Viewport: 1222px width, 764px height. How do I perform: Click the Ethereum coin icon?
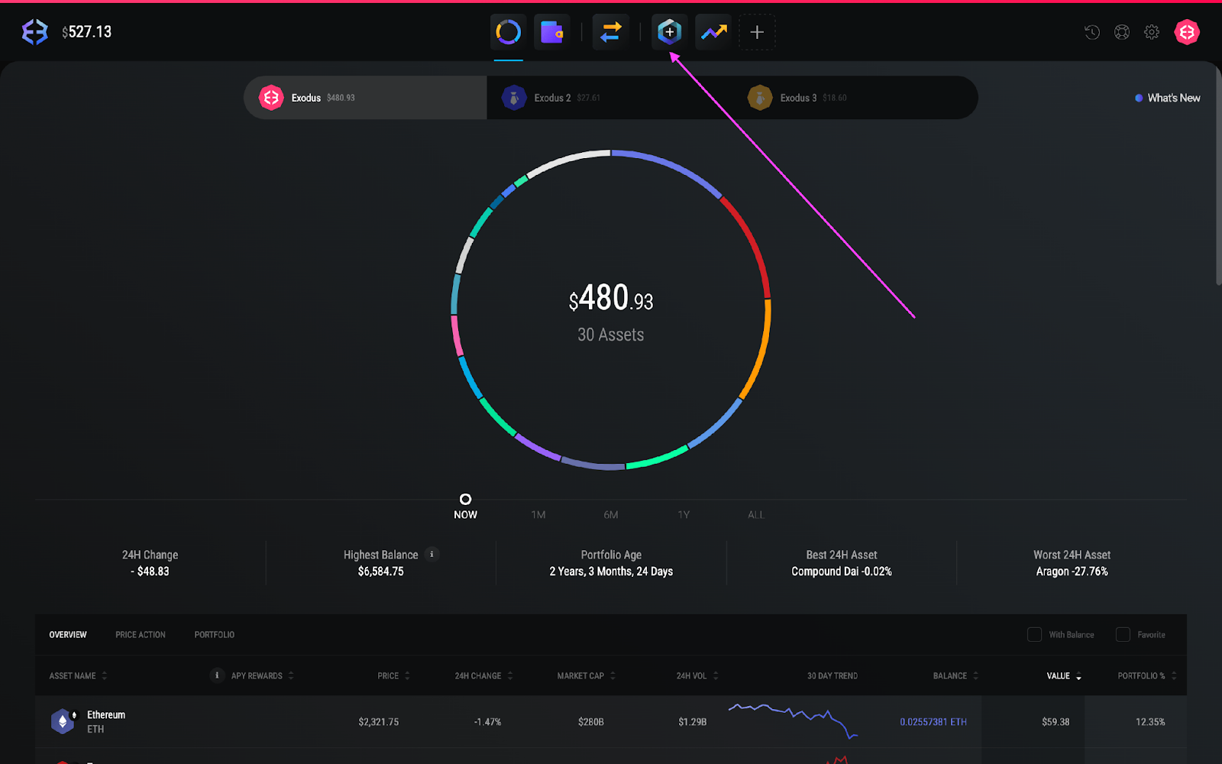(x=63, y=721)
